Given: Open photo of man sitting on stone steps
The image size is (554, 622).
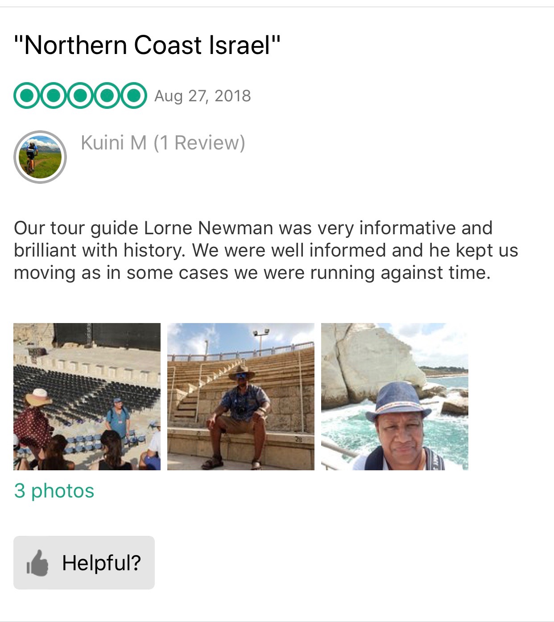Looking at the screenshot, I should (240, 396).
